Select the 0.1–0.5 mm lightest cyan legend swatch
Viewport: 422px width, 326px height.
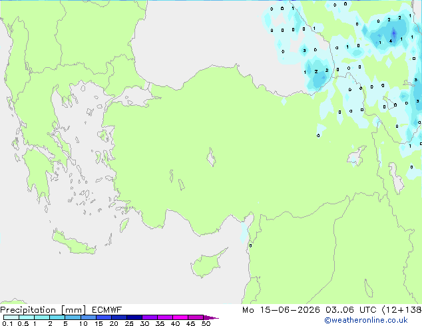pos(11,317)
